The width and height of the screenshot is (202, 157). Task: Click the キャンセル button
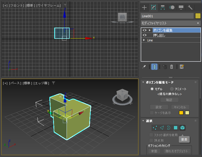coord(180,107)
